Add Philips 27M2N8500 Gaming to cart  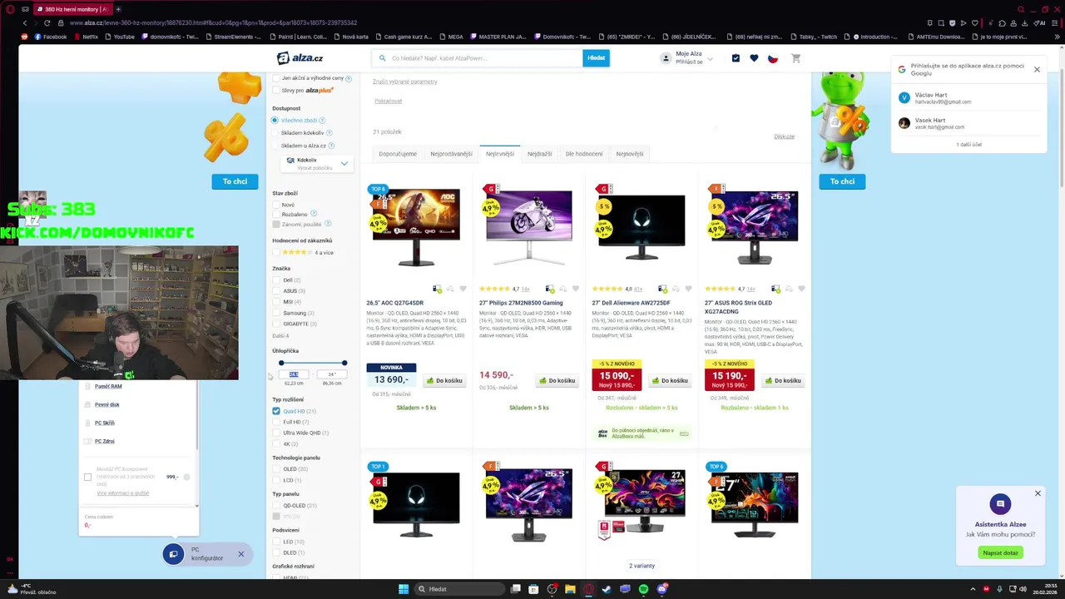pyautogui.click(x=557, y=381)
